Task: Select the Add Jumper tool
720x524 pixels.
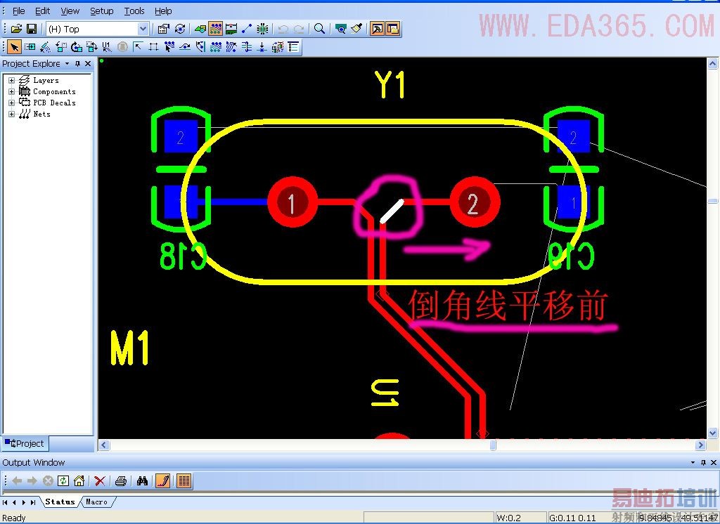Action: point(247,47)
